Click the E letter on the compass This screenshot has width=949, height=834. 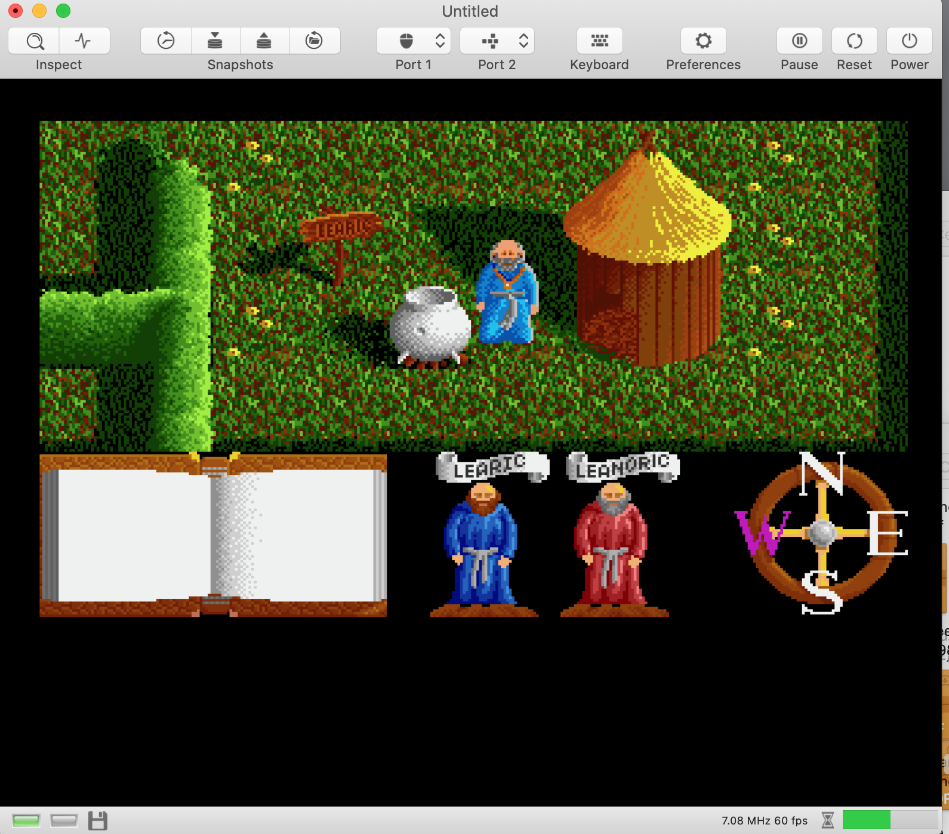888,533
